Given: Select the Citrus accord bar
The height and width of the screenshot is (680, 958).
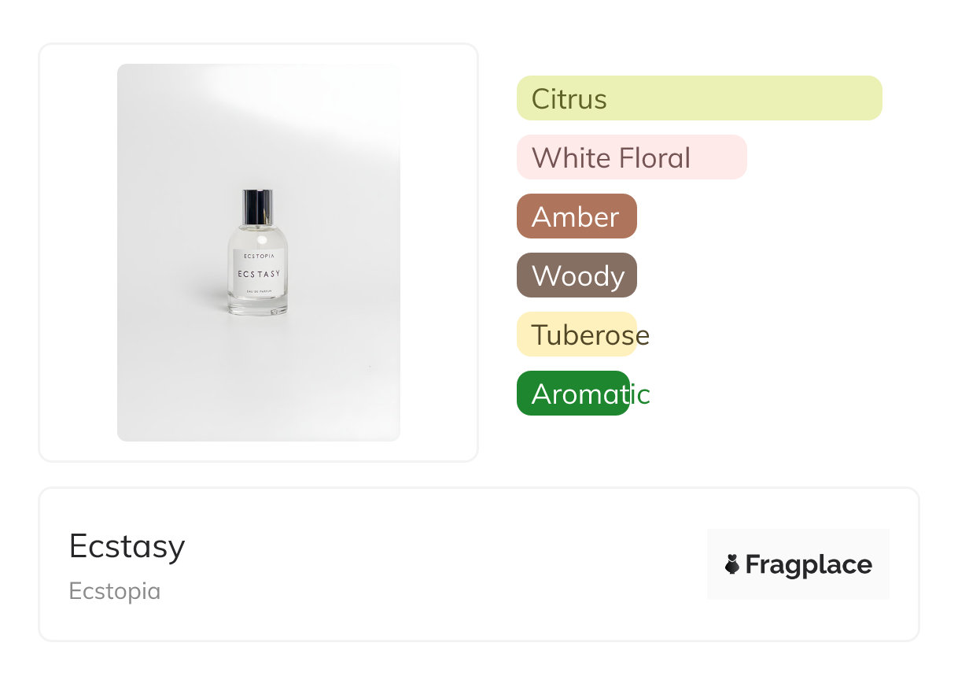Looking at the screenshot, I should [x=698, y=98].
